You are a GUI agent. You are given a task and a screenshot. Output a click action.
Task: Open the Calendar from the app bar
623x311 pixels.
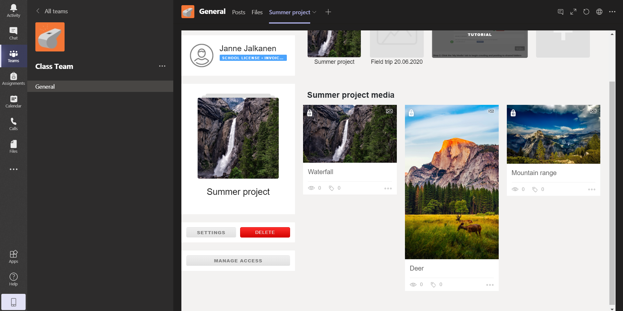point(13,100)
